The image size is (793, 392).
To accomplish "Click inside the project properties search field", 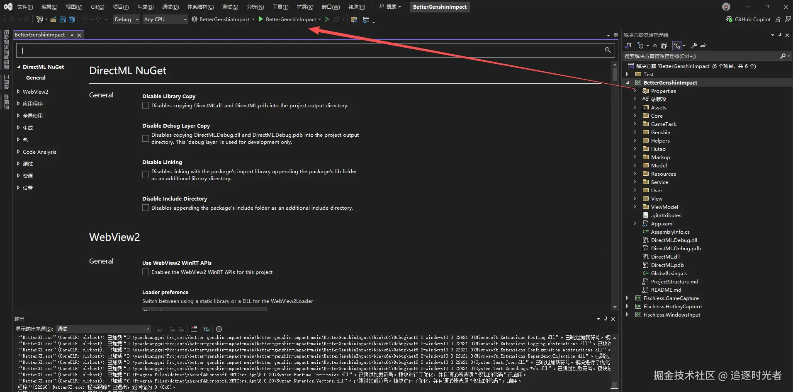I will click(315, 50).
